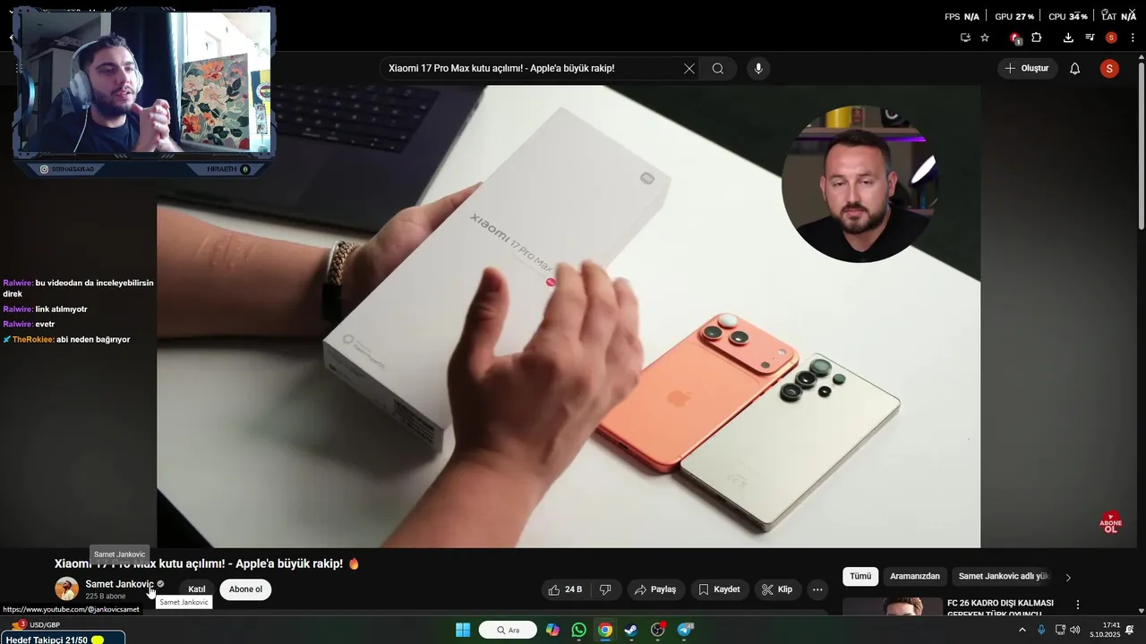Click the tray microphone icon

point(1041,630)
